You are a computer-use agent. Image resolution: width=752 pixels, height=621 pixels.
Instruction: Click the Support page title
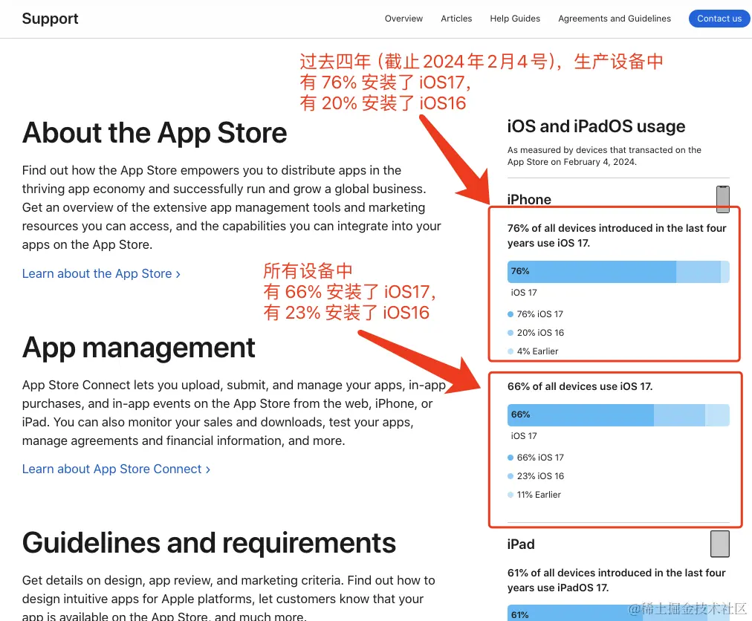(x=50, y=19)
